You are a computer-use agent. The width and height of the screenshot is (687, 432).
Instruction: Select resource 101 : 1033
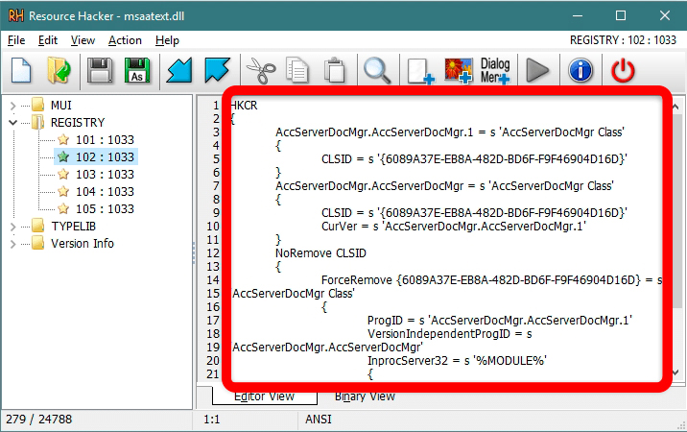tap(105, 139)
